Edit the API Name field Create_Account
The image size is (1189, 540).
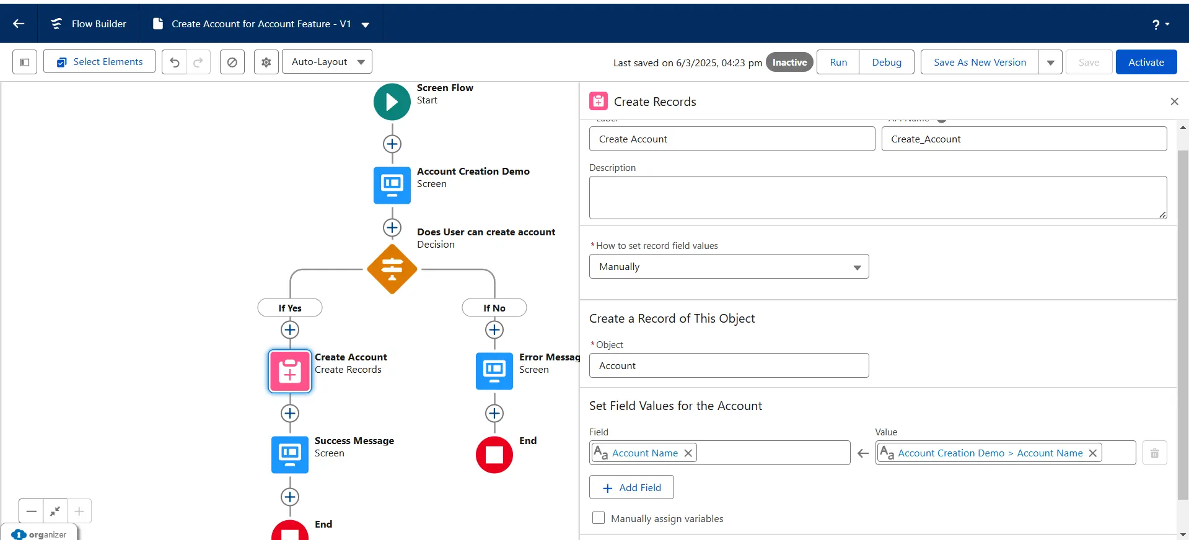pyautogui.click(x=1024, y=139)
